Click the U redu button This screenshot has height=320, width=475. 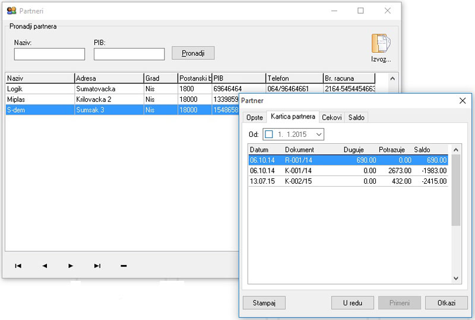click(353, 303)
